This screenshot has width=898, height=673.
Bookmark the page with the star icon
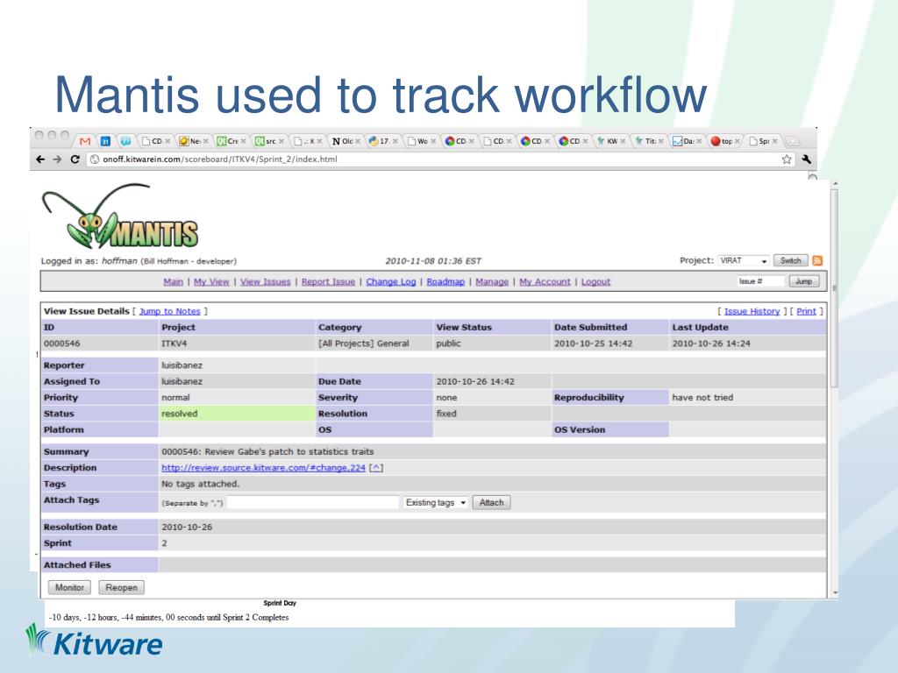pos(787,159)
